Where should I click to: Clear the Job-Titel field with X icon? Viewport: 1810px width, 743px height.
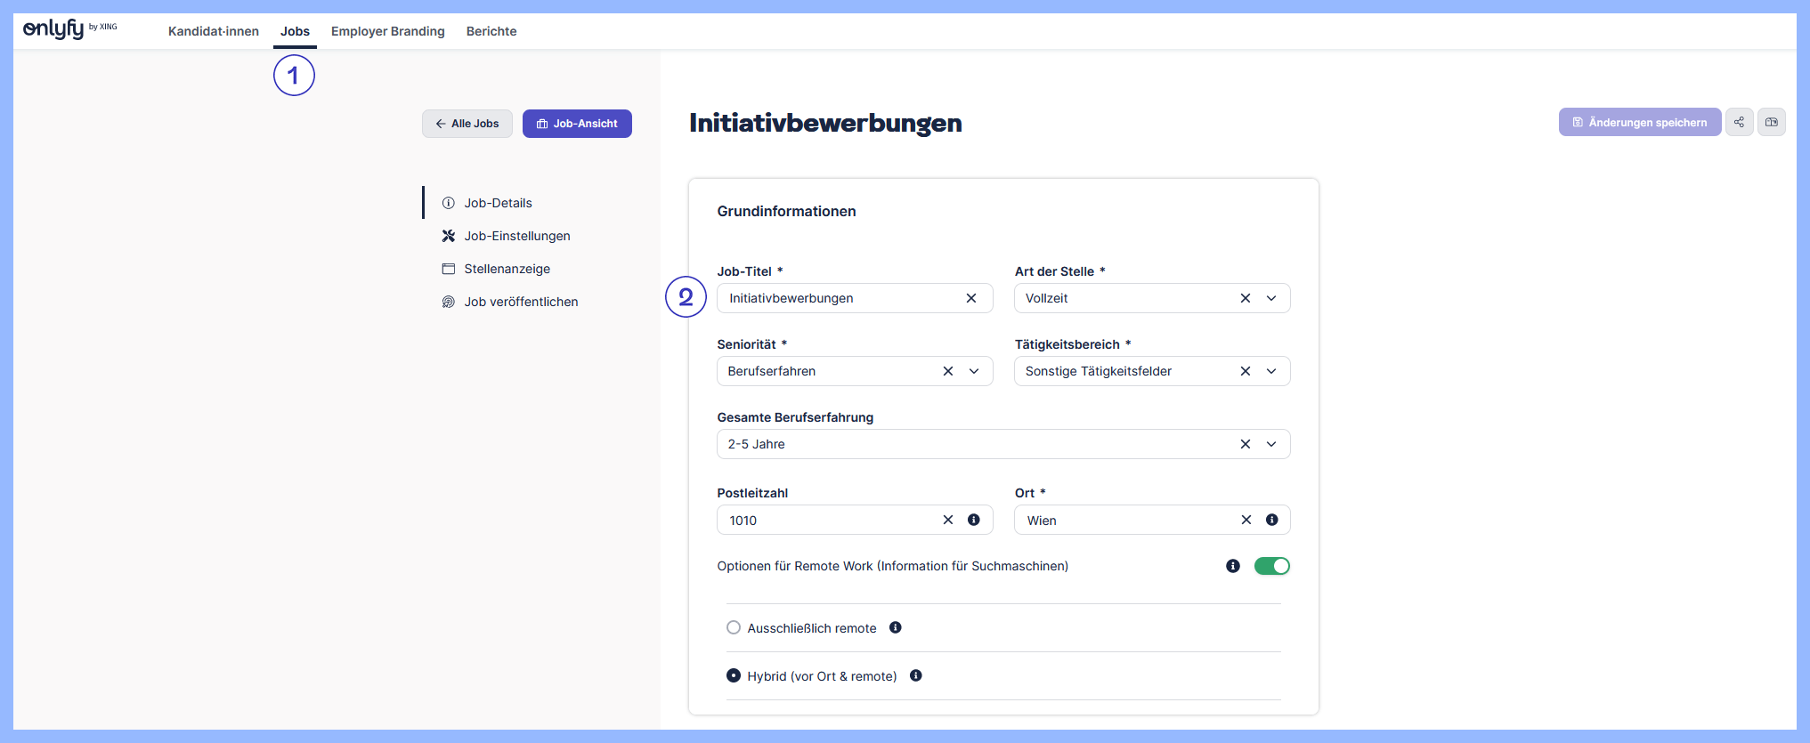click(971, 298)
